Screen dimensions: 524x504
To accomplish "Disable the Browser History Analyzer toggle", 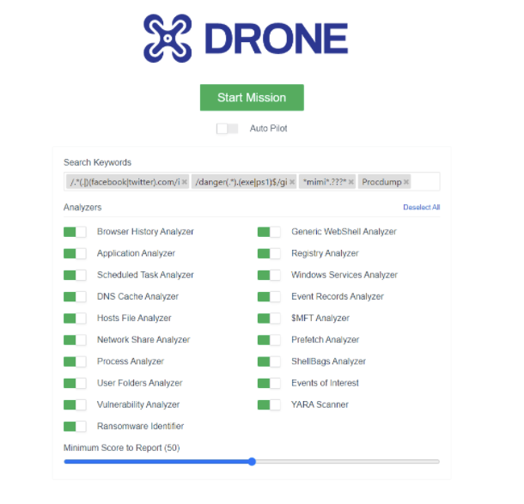I will click(75, 232).
